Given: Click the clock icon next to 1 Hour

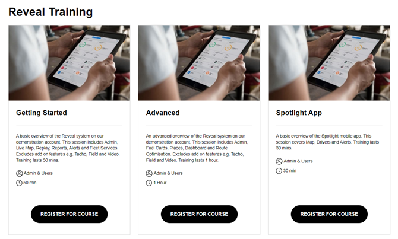Looking at the screenshot, I should coord(149,183).
